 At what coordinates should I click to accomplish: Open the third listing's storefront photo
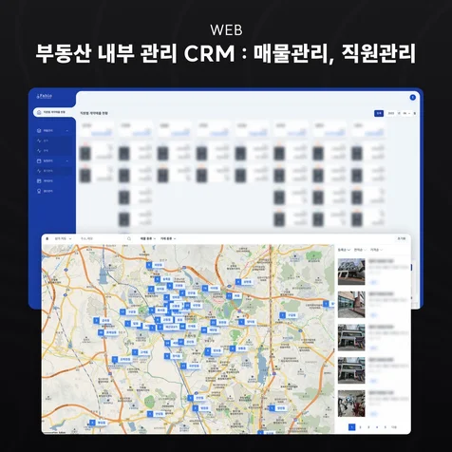click(351, 337)
